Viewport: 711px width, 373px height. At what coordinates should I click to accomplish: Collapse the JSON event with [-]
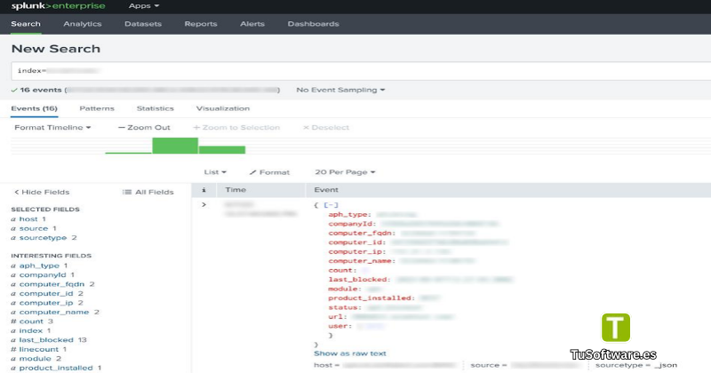pyautogui.click(x=331, y=205)
